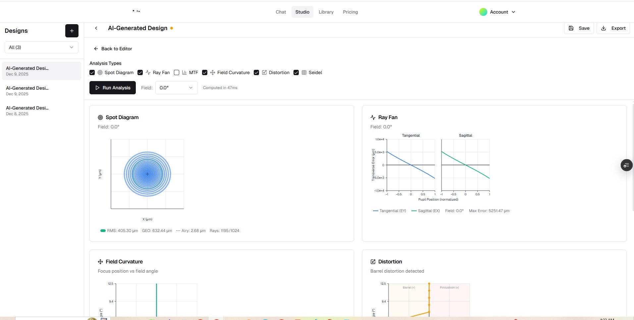This screenshot has height=320, width=634.
Task: Click Back to Editor
Action: [112, 49]
